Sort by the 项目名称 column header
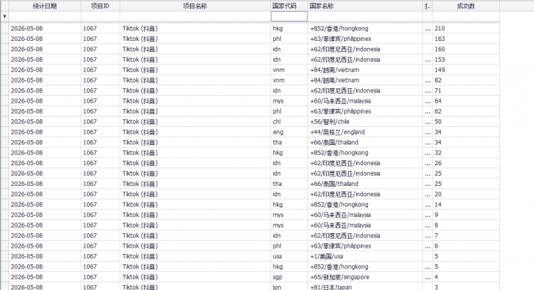Screen dimensions: 534x290 point(195,6)
